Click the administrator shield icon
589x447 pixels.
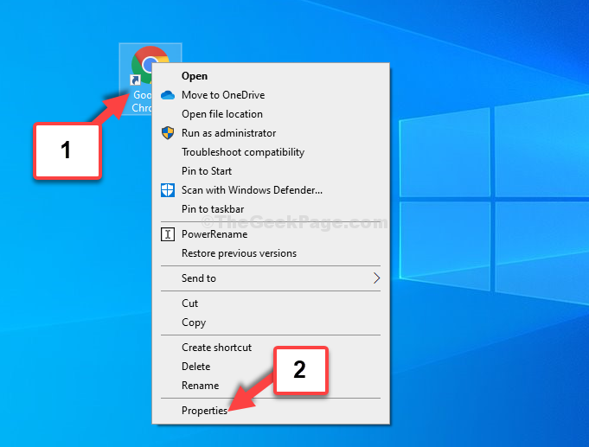[168, 133]
